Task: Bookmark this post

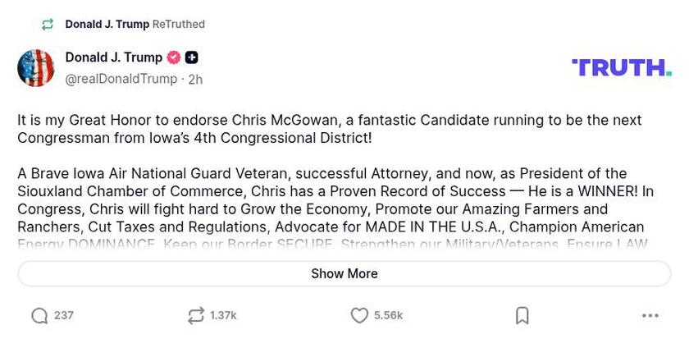Action: coord(522,316)
